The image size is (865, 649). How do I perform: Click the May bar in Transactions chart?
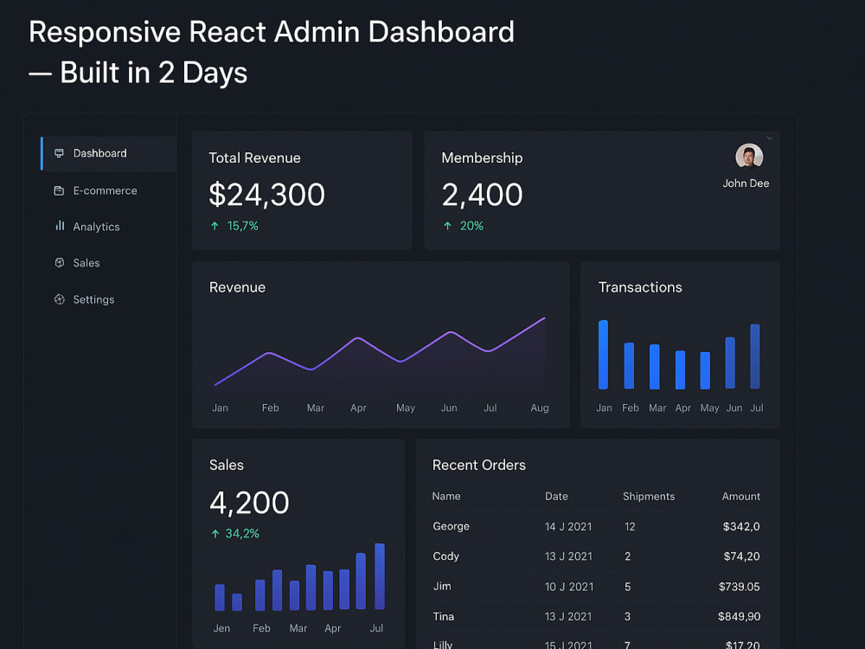click(x=705, y=370)
